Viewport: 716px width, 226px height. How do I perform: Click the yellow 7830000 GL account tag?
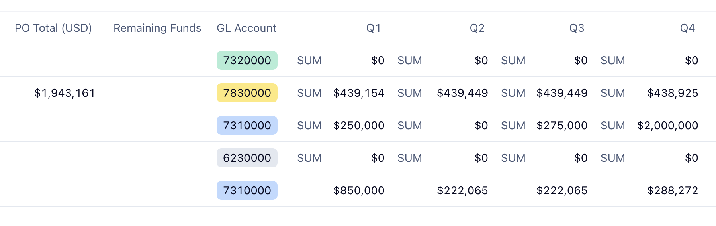pos(247,93)
